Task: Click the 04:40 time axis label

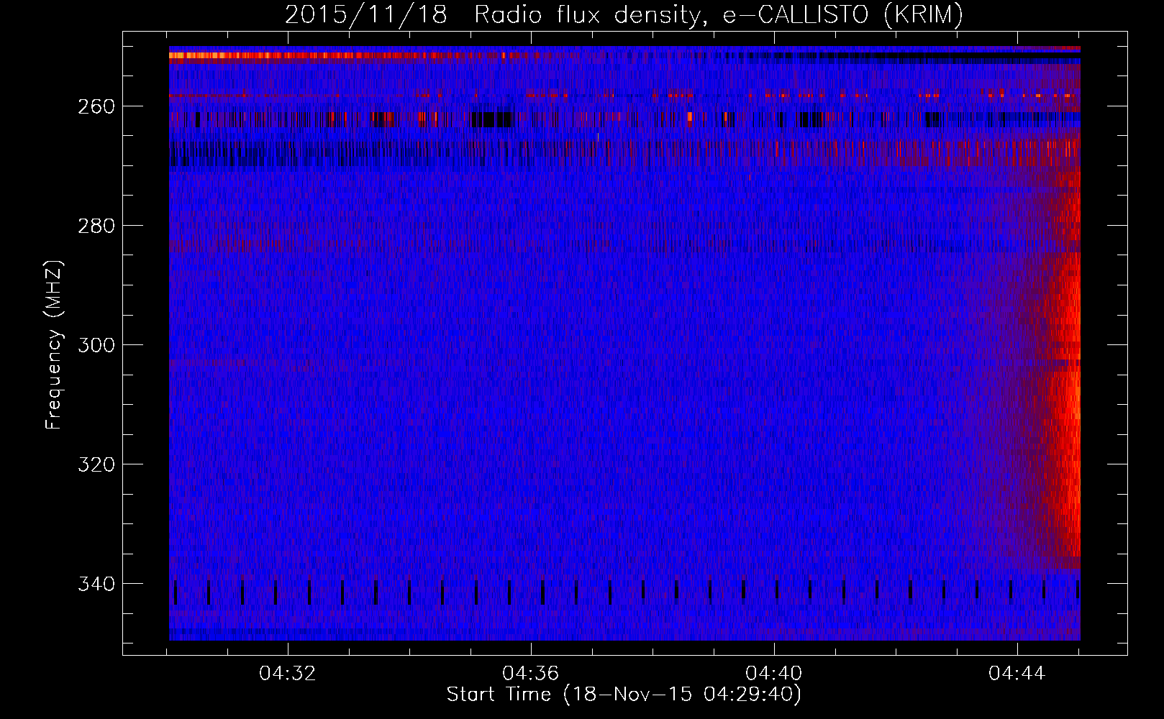Action: click(x=774, y=674)
